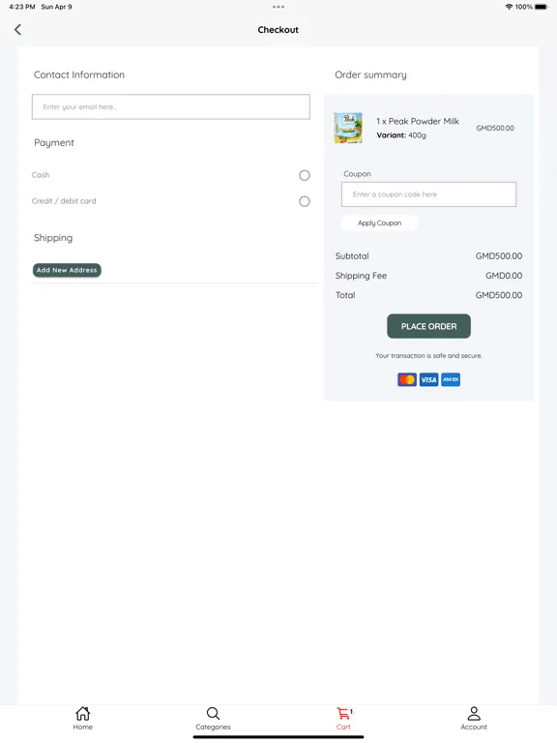Tap the Wi-Fi status icon

(509, 7)
